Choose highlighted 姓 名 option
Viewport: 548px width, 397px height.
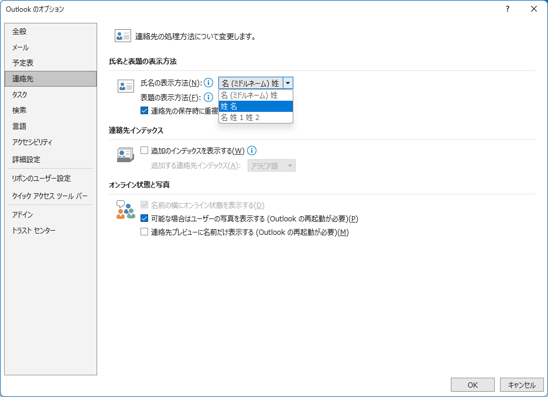tap(256, 106)
